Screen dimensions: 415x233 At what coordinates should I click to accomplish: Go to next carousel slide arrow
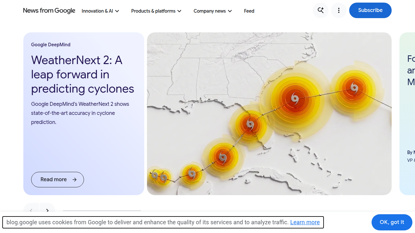(47, 210)
